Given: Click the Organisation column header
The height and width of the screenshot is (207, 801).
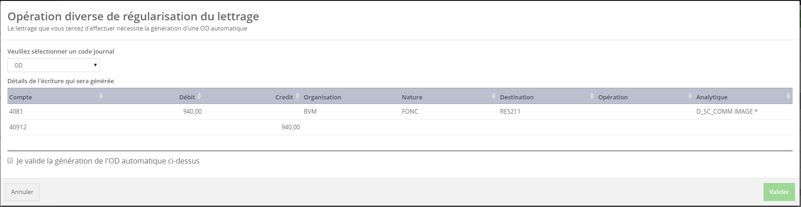Looking at the screenshot, I should (x=322, y=97).
